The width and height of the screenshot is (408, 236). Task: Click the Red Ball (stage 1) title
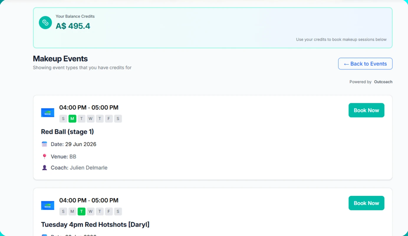point(67,132)
